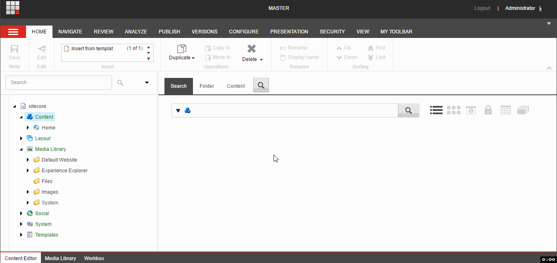Open the red hamburger menu button

tap(13, 32)
